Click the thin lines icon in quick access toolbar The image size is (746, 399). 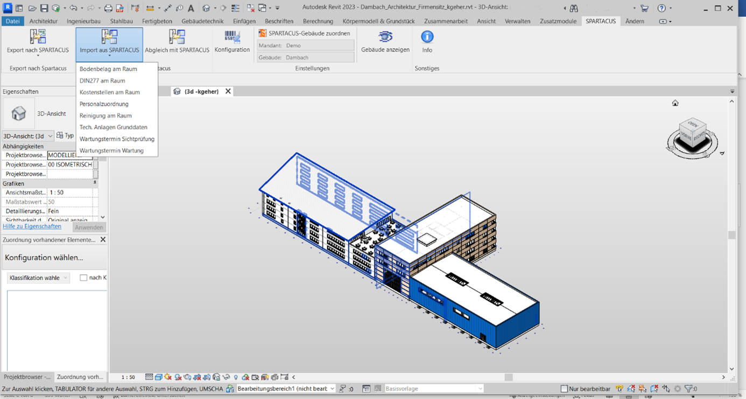point(236,8)
